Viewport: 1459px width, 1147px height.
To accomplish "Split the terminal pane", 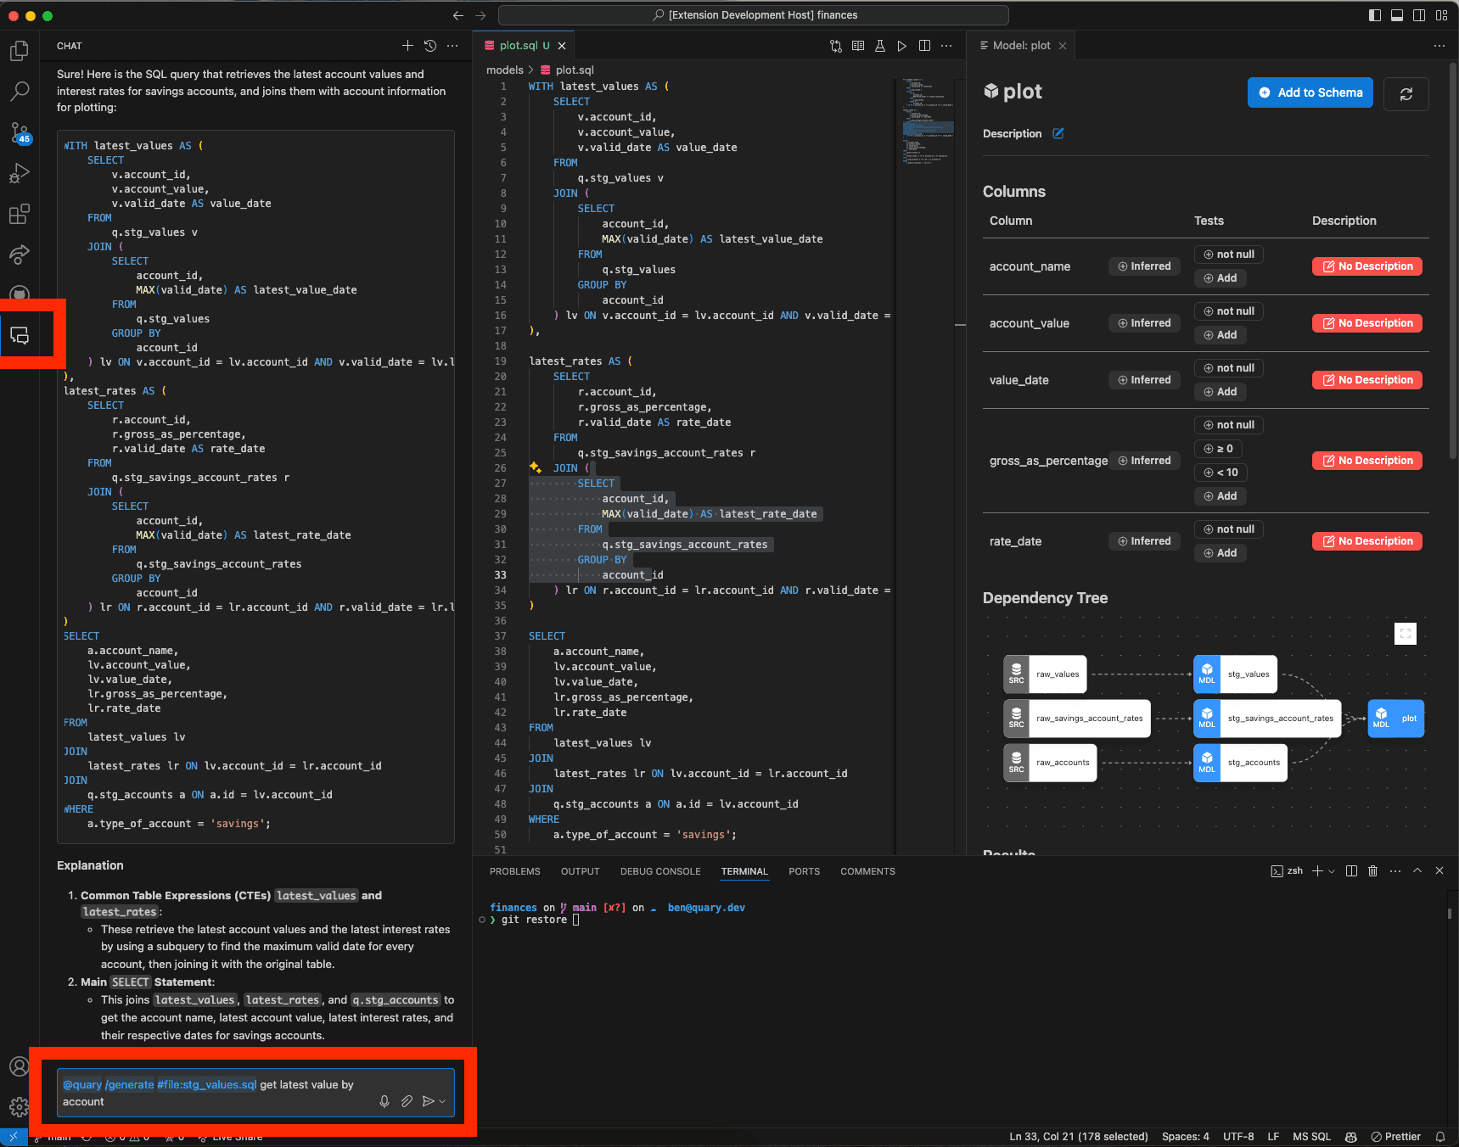I will [1351, 871].
